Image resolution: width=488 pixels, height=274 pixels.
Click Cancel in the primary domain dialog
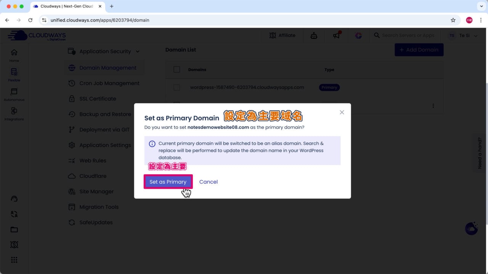click(x=208, y=182)
